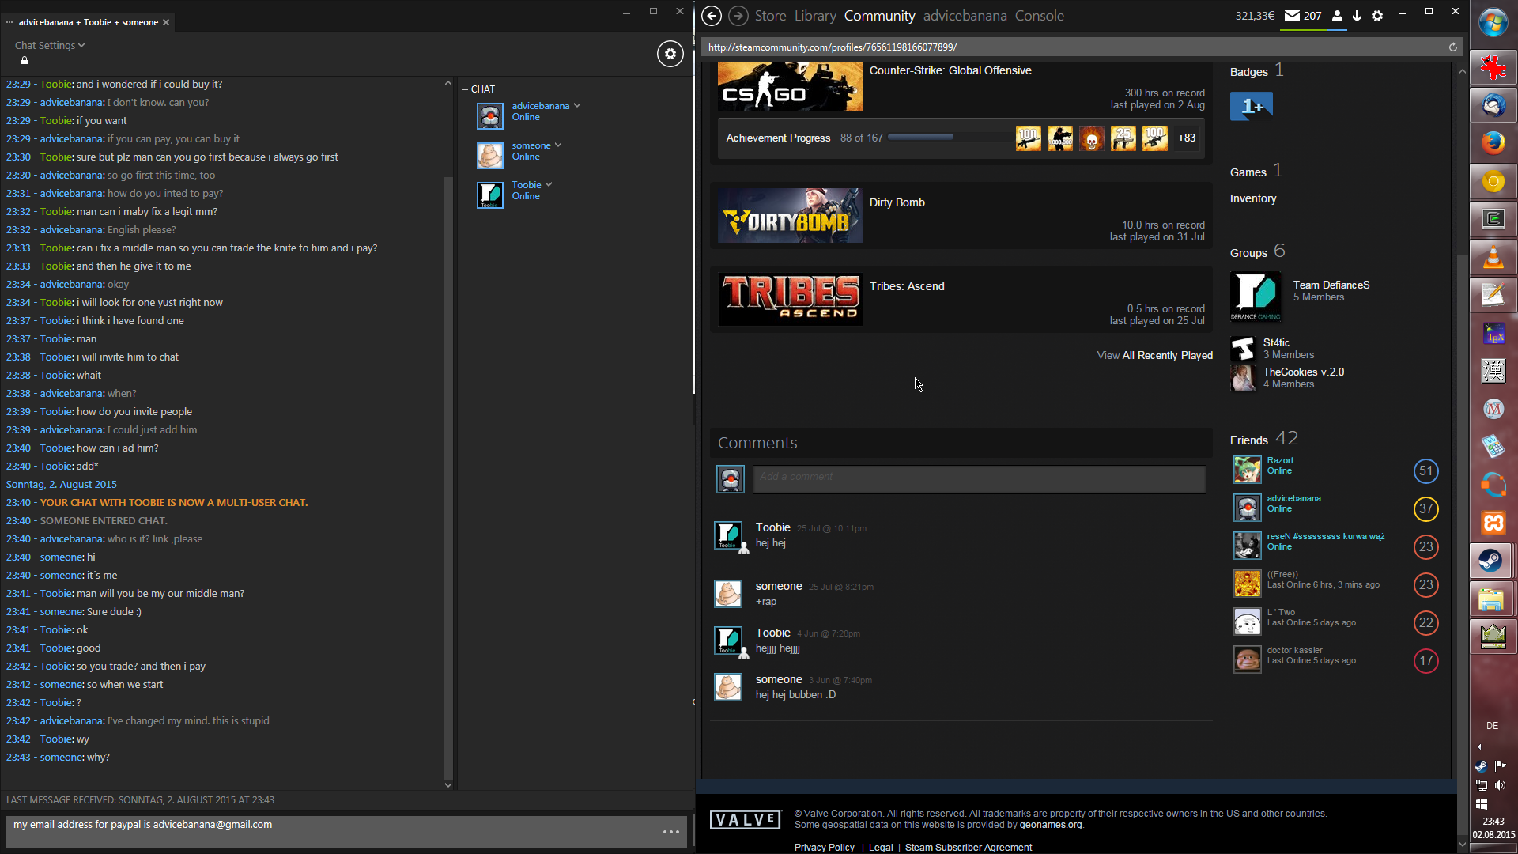Screen dimensions: 1518x854
Task: Click the Firefox icon in the taskbar
Action: 1493,143
